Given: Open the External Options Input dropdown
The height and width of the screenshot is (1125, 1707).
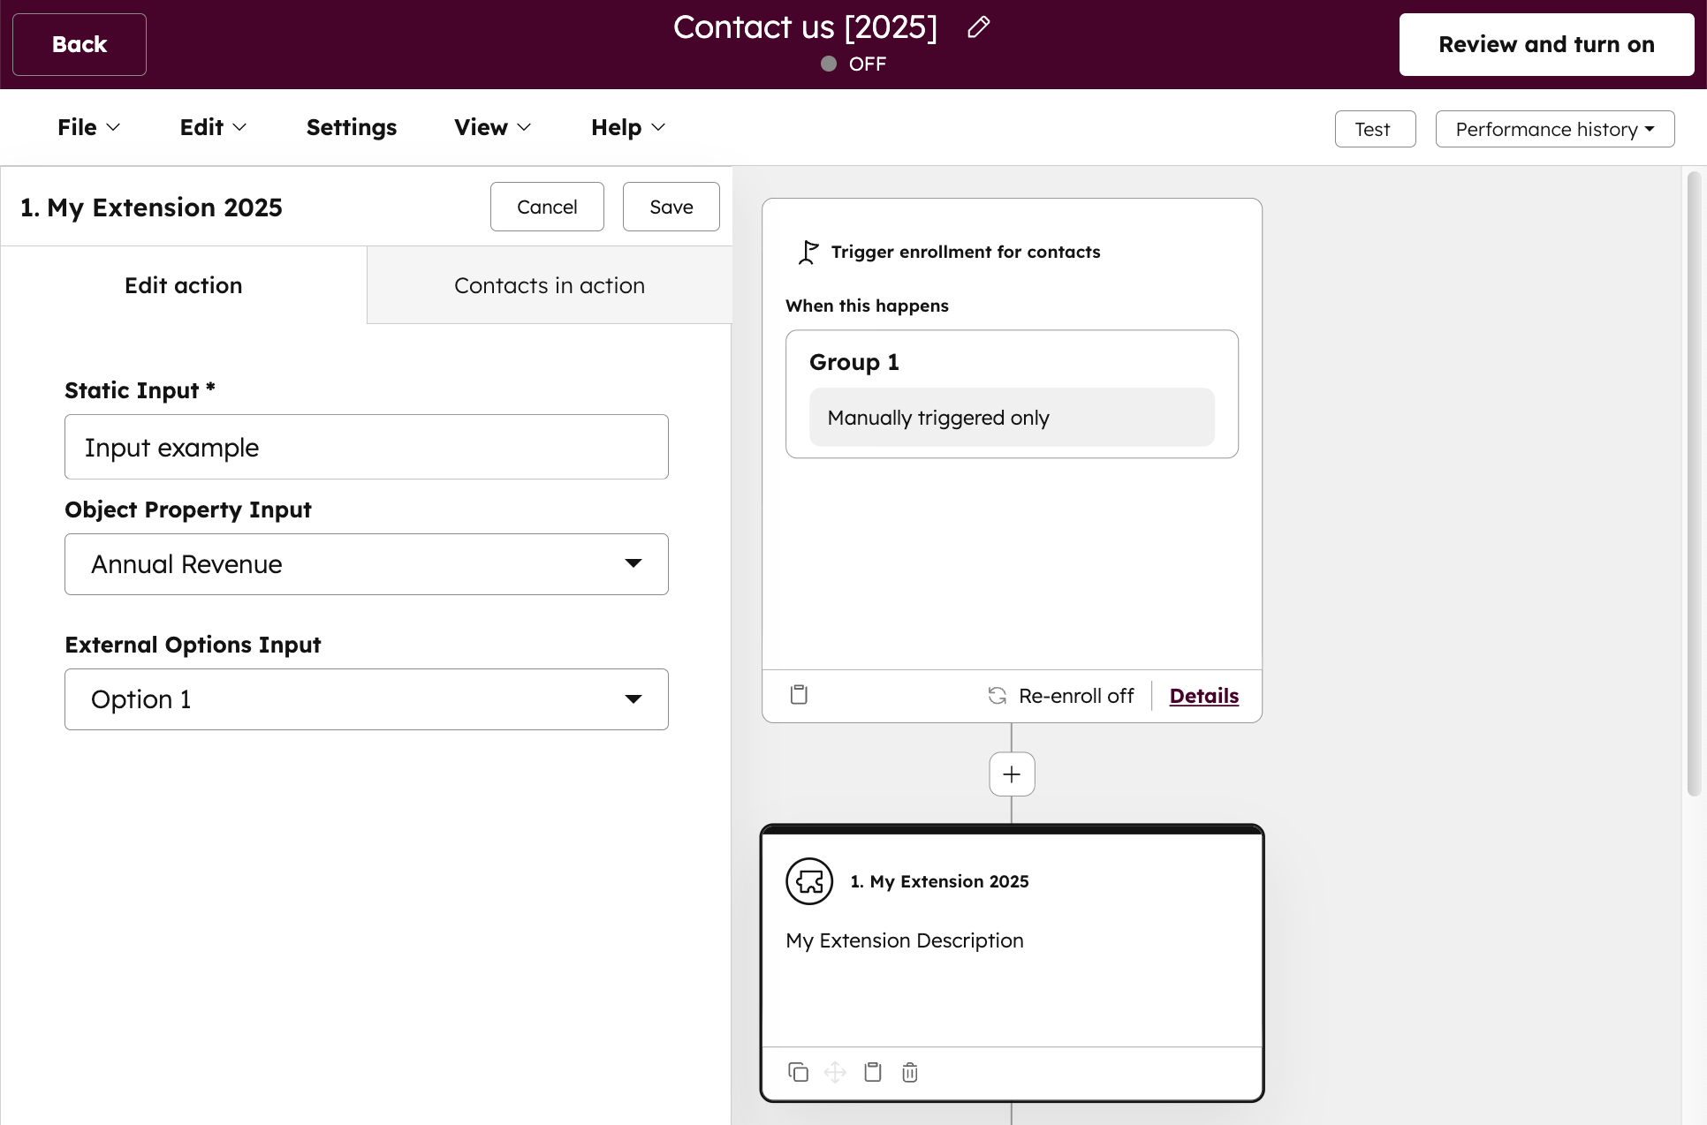Looking at the screenshot, I should point(366,699).
